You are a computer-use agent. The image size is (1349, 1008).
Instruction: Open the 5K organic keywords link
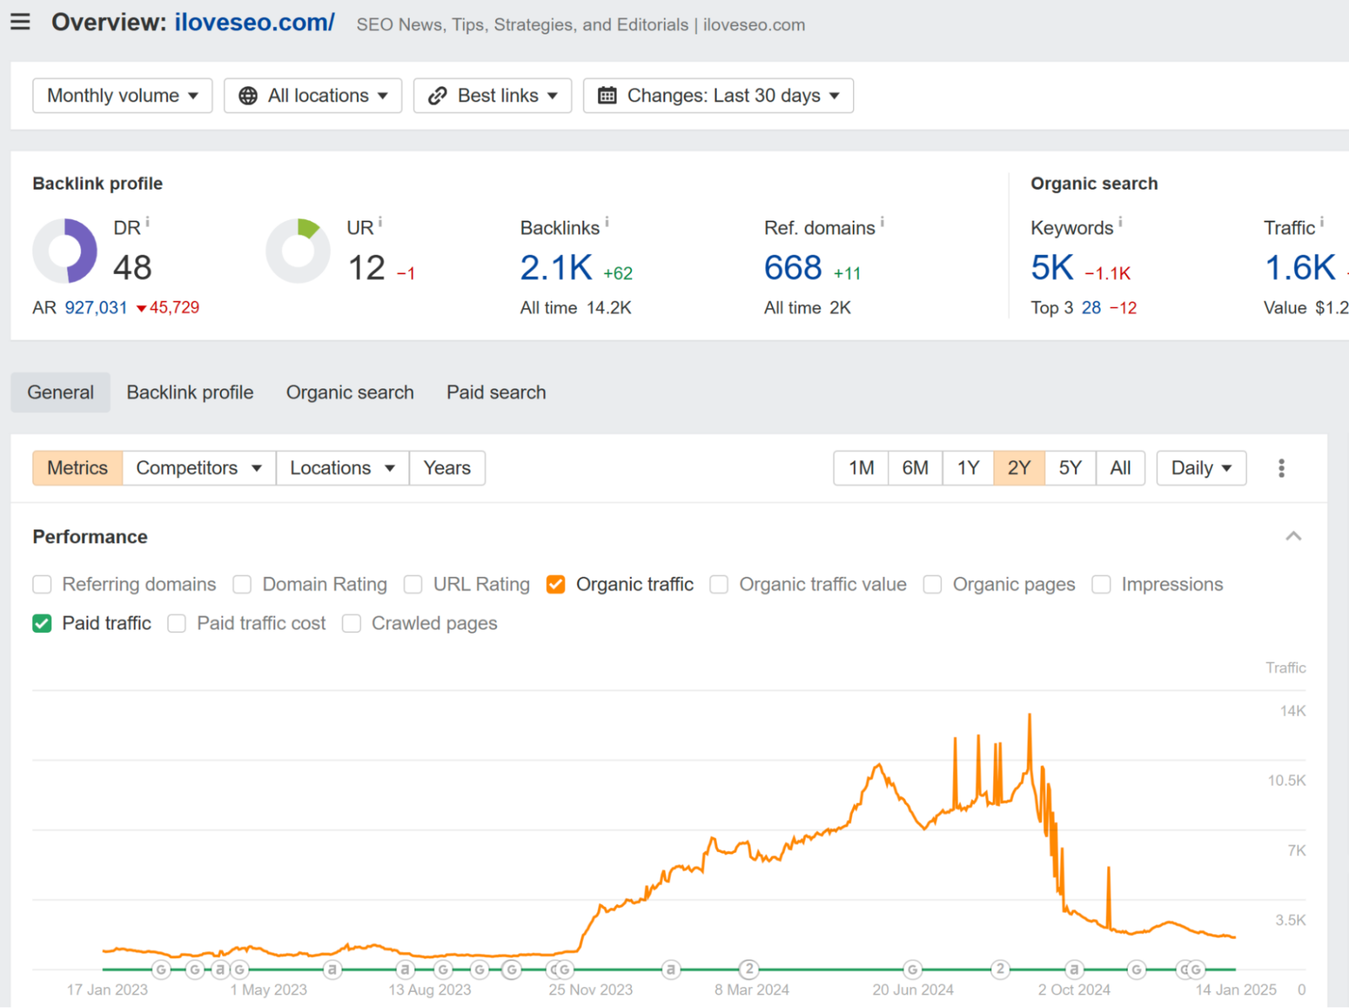tap(1053, 268)
